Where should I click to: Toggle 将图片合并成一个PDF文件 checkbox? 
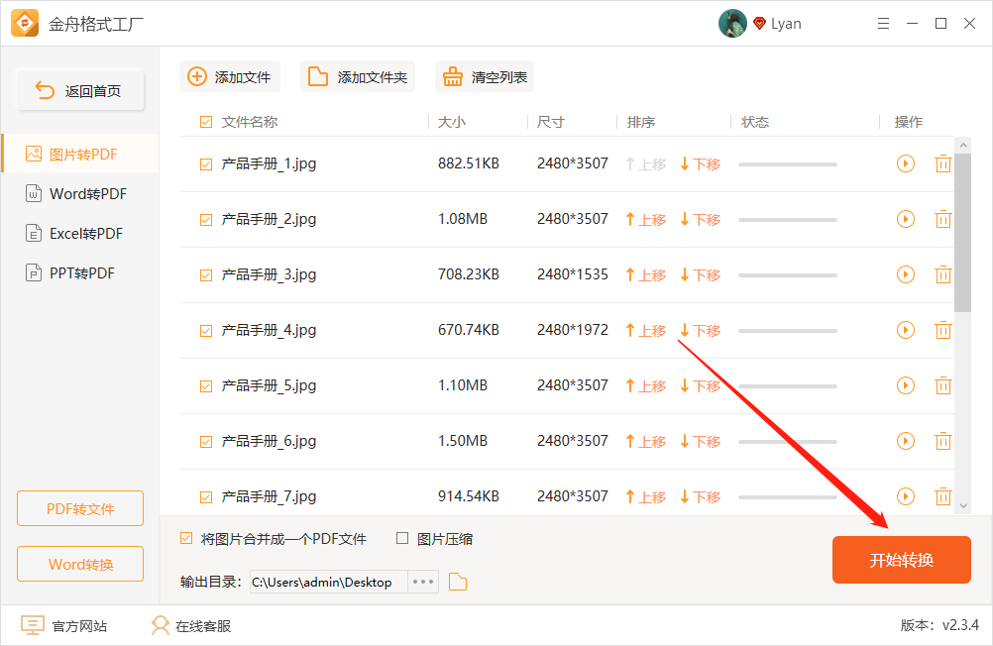pyautogui.click(x=186, y=538)
